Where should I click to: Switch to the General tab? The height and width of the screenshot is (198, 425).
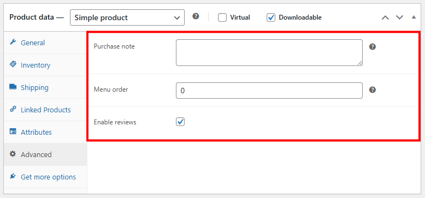(45, 43)
